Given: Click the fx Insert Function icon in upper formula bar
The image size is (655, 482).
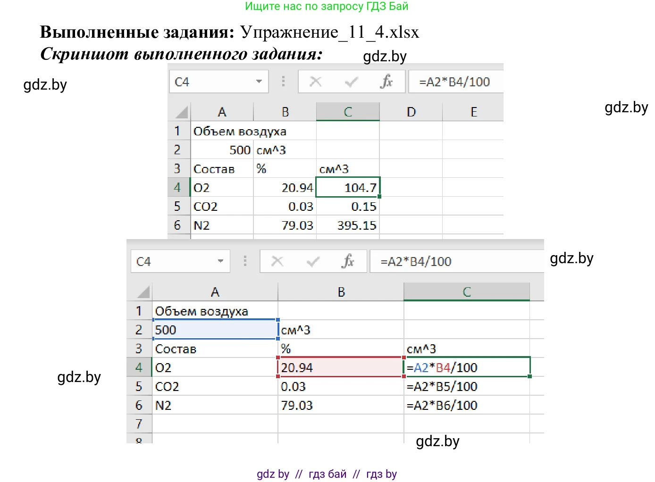Looking at the screenshot, I should click(387, 81).
